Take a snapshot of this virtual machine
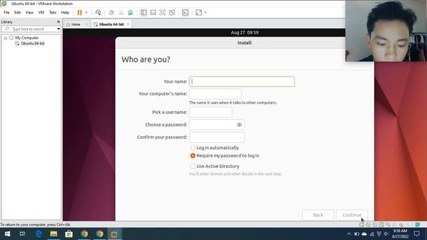Viewport: 427px width, 240px height. pyautogui.click(x=111, y=13)
